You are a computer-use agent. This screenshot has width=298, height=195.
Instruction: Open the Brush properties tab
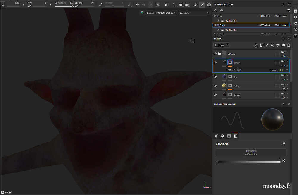216,136
